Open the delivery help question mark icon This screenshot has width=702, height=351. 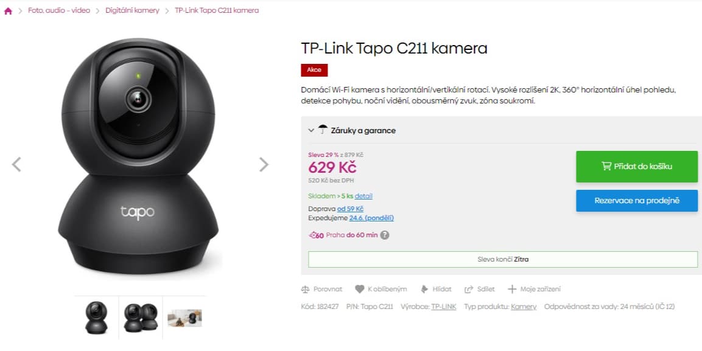point(385,235)
